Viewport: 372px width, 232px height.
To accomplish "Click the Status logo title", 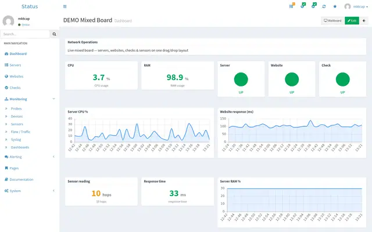I will point(30,6).
